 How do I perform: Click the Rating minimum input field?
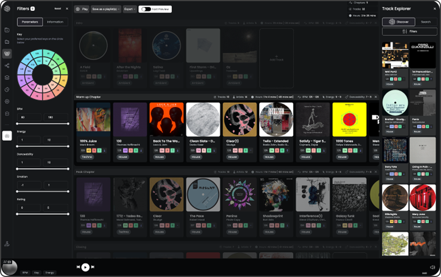[29, 208]
